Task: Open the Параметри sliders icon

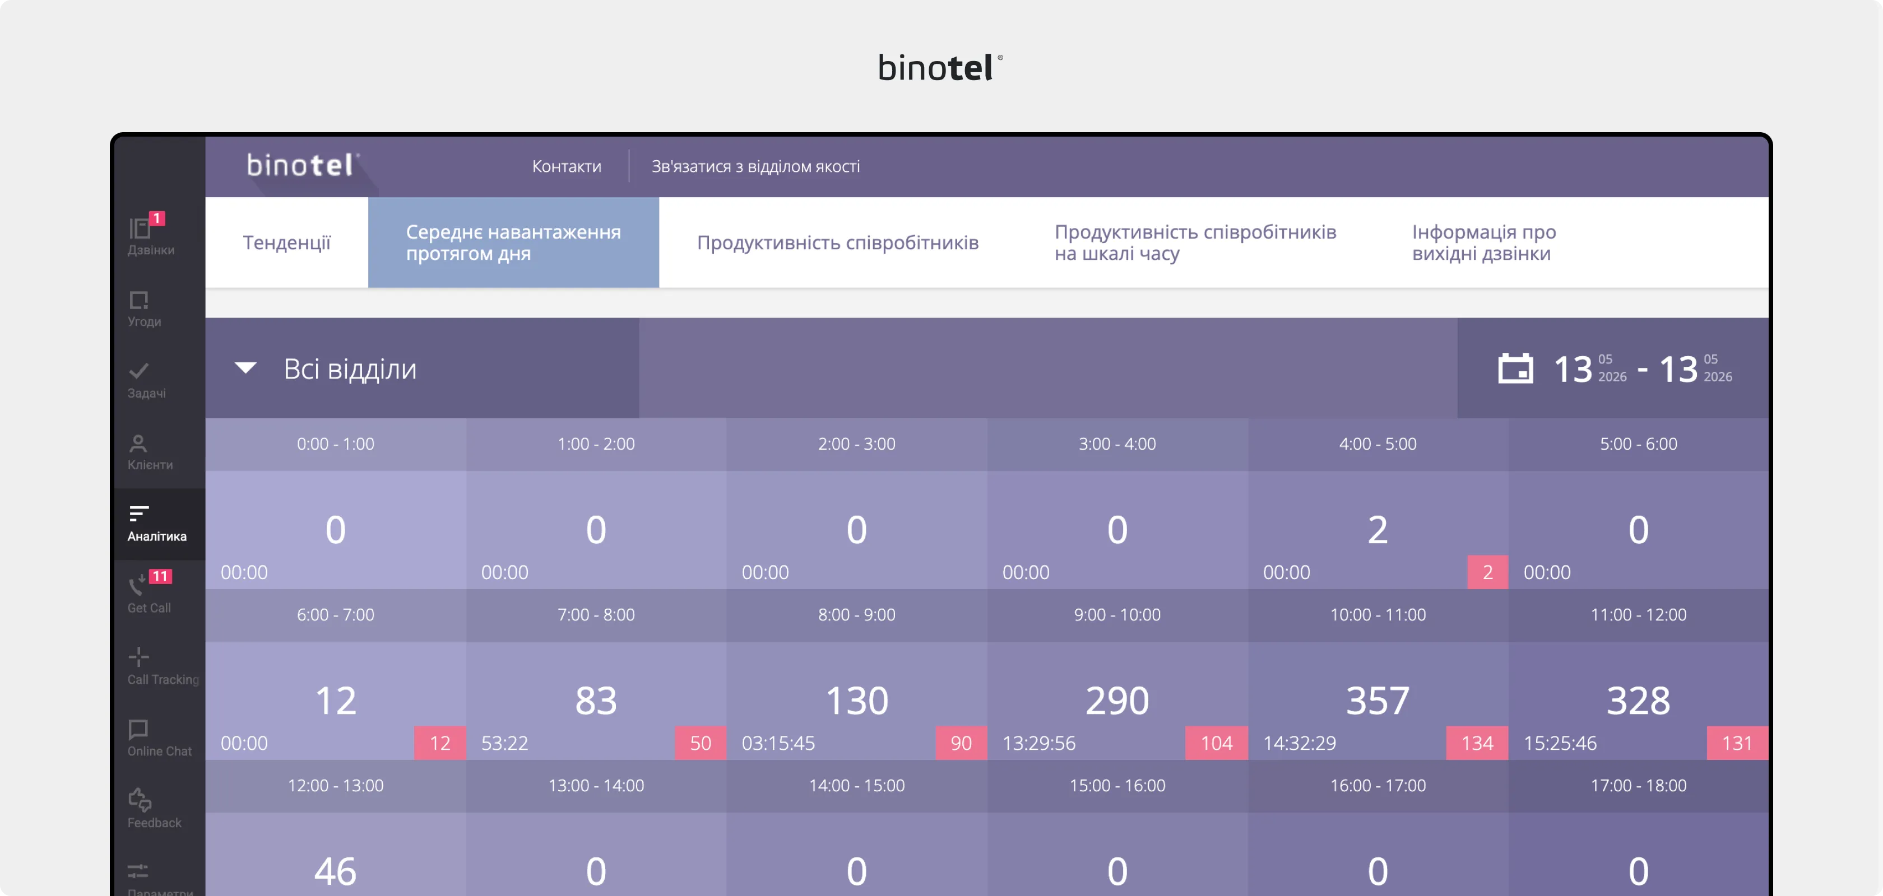Action: coord(138,871)
